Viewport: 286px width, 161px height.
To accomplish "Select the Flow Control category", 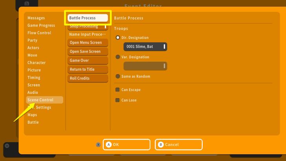I will click(39, 33).
